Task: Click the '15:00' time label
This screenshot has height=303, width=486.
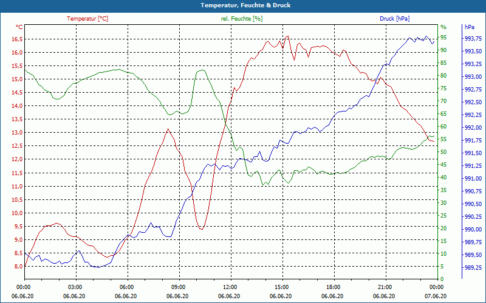Action: click(281, 287)
